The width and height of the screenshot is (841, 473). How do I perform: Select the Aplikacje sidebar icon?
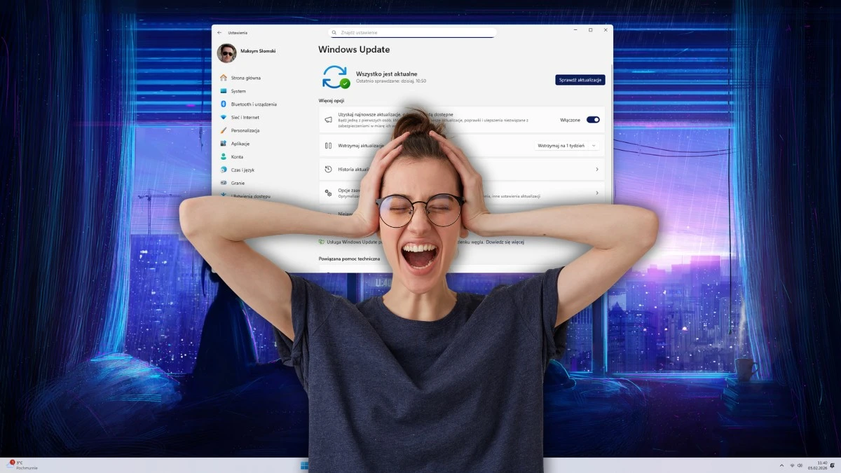click(224, 144)
